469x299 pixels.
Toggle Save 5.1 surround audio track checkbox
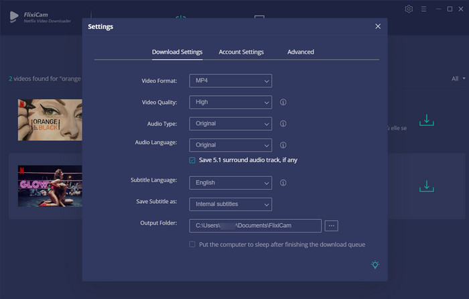[x=192, y=160]
